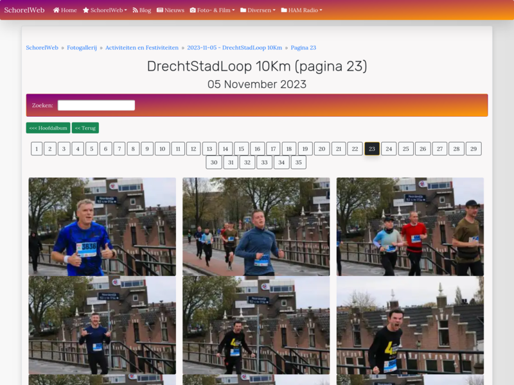Click the Pagina 23 breadcrumb
Image resolution: width=514 pixels, height=385 pixels.
pyautogui.click(x=303, y=47)
